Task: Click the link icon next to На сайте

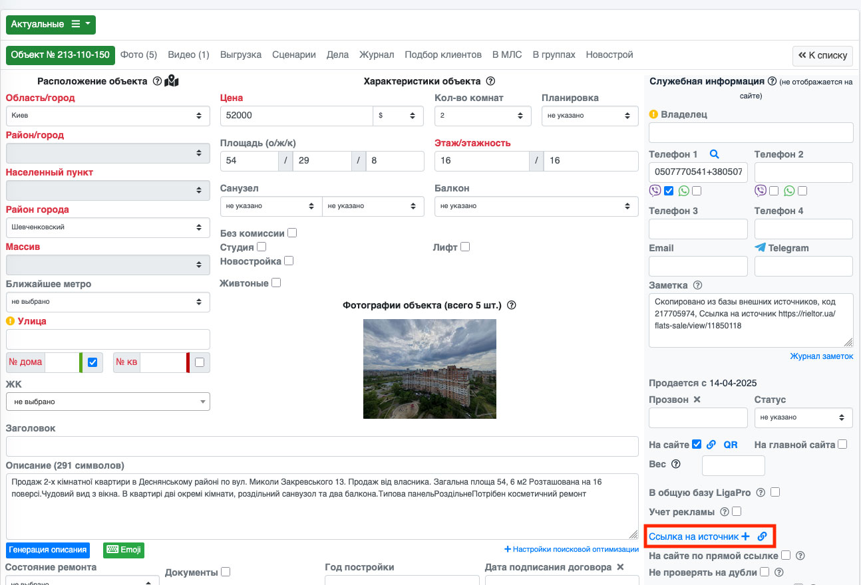Action: 711,445
